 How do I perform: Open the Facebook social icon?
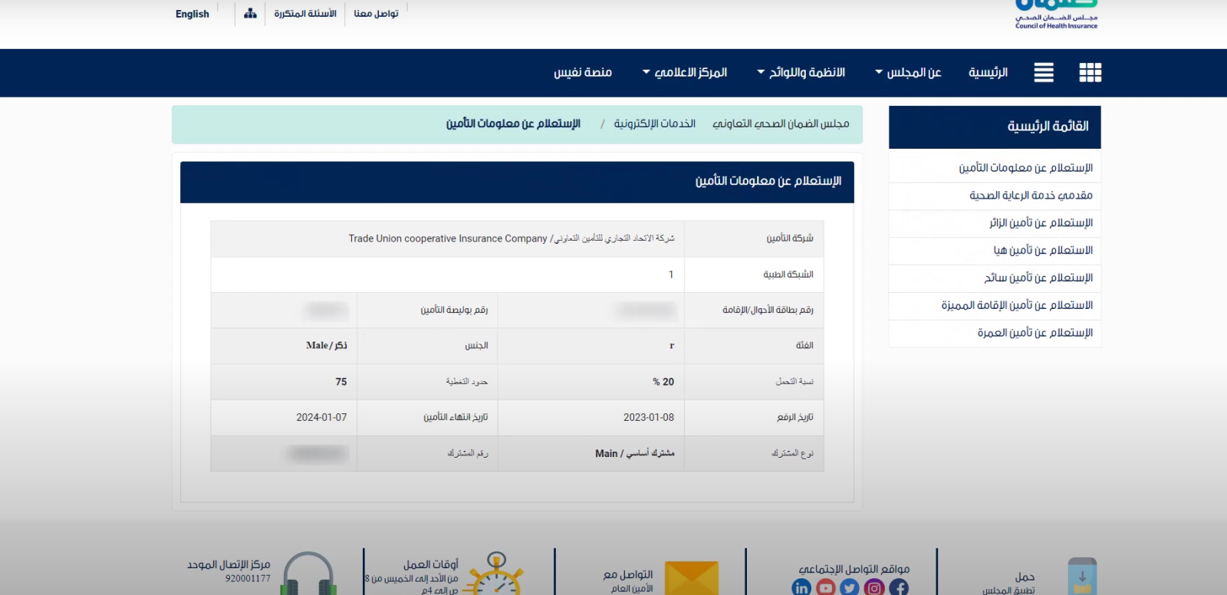pyautogui.click(x=899, y=587)
